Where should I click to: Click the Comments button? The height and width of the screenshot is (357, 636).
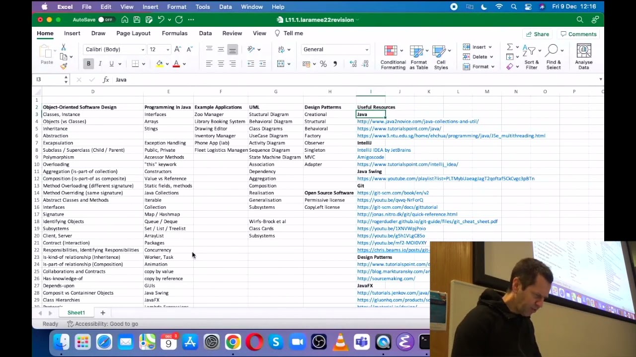point(578,34)
